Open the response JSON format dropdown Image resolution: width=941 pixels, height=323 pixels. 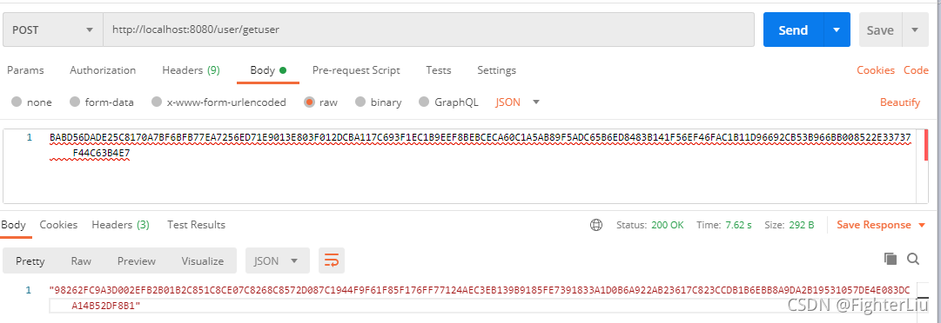point(278,260)
